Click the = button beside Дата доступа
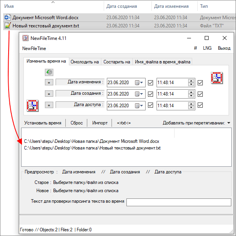Viewport: 236px width, 236px height. pos(49,105)
